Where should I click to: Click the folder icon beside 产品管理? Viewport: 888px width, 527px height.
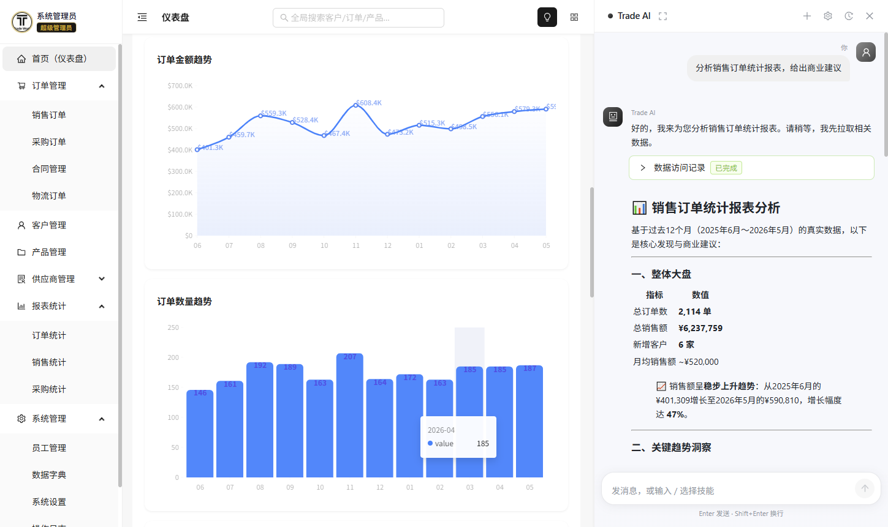point(21,252)
